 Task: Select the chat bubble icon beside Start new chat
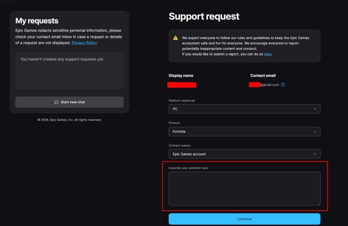pos(56,102)
